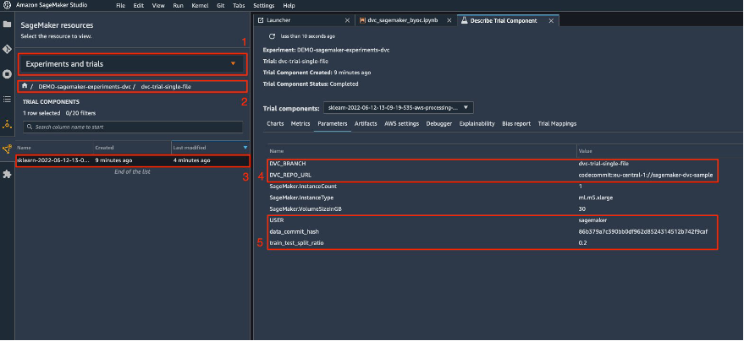Click the parameters table Name header
This screenshot has height=341, width=744.
(276, 151)
